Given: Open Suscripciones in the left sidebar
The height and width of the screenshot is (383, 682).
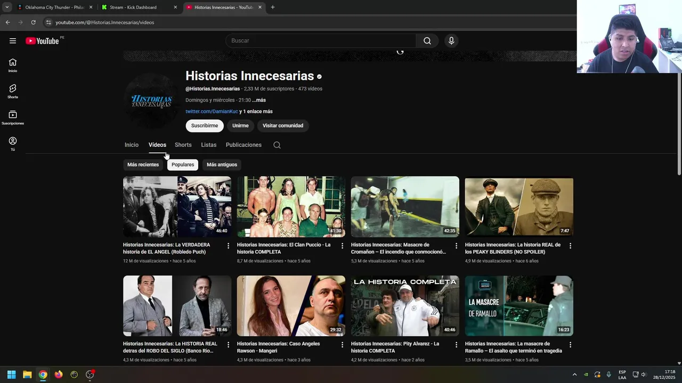Looking at the screenshot, I should (13, 118).
